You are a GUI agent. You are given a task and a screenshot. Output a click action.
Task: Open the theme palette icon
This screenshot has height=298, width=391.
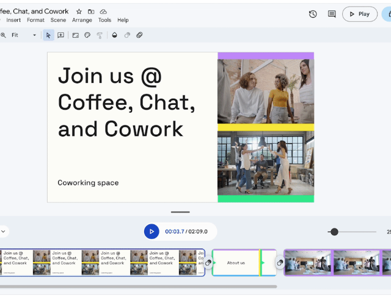pyautogui.click(x=87, y=35)
